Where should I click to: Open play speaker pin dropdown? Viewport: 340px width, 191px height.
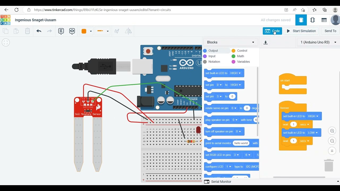pos(235,120)
